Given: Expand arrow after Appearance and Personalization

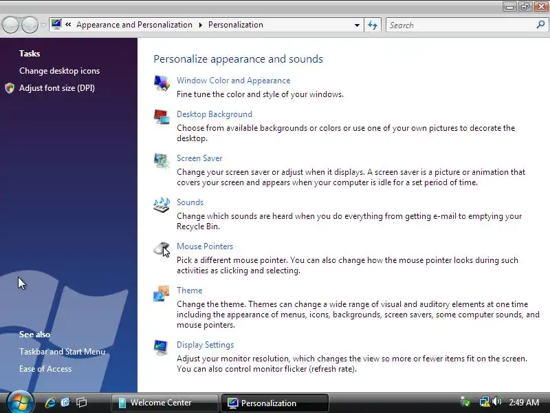Looking at the screenshot, I should point(200,25).
